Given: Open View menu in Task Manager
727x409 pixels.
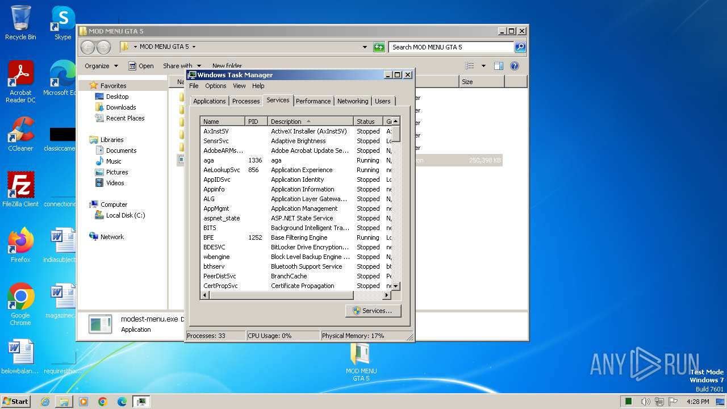Looking at the screenshot, I should 239,86.
